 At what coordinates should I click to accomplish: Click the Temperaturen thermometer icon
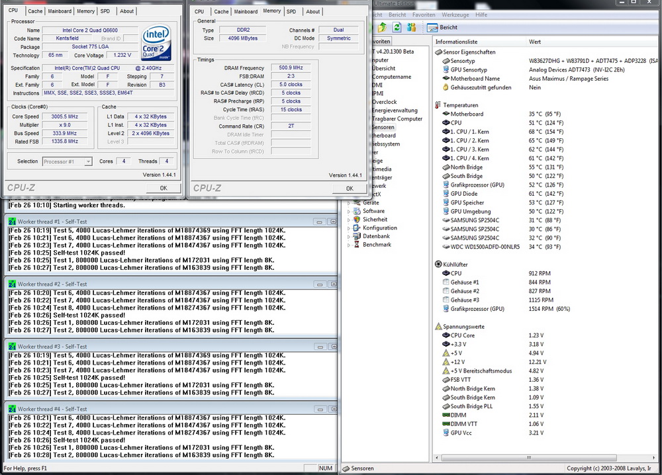(x=438, y=105)
